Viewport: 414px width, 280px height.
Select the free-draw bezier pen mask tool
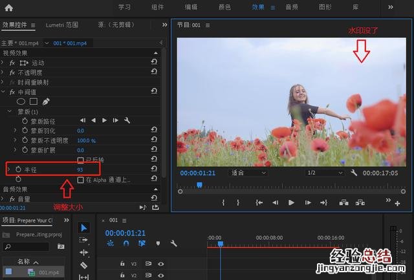[45, 102]
